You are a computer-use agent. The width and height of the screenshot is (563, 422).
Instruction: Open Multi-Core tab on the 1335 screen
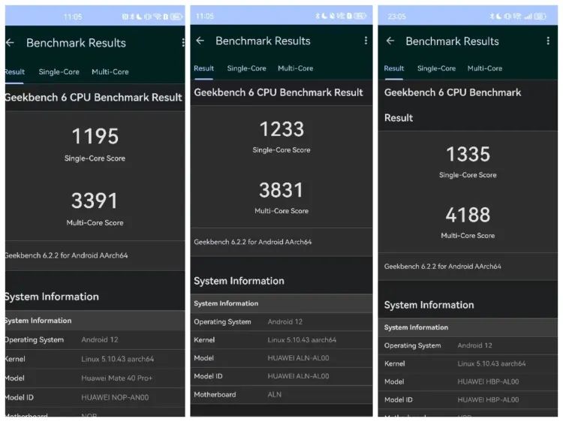coord(485,68)
